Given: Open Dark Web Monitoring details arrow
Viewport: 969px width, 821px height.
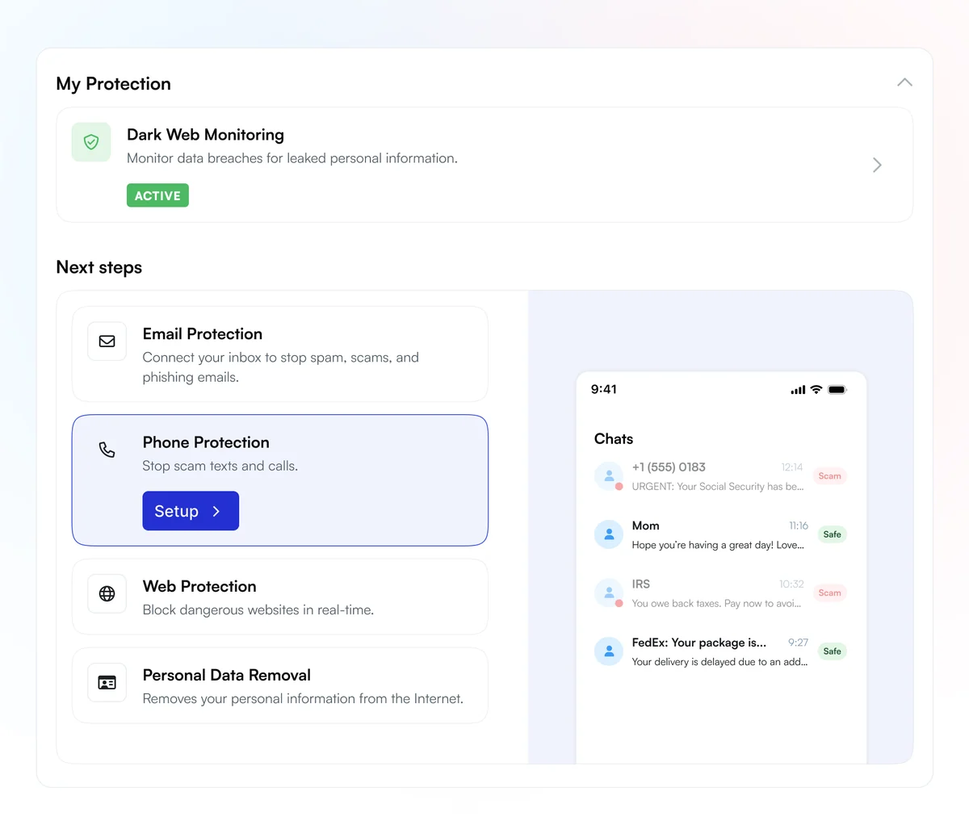Looking at the screenshot, I should pyautogui.click(x=877, y=165).
